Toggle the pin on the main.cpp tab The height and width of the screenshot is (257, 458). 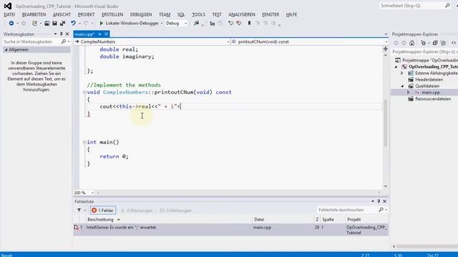[x=99, y=34]
